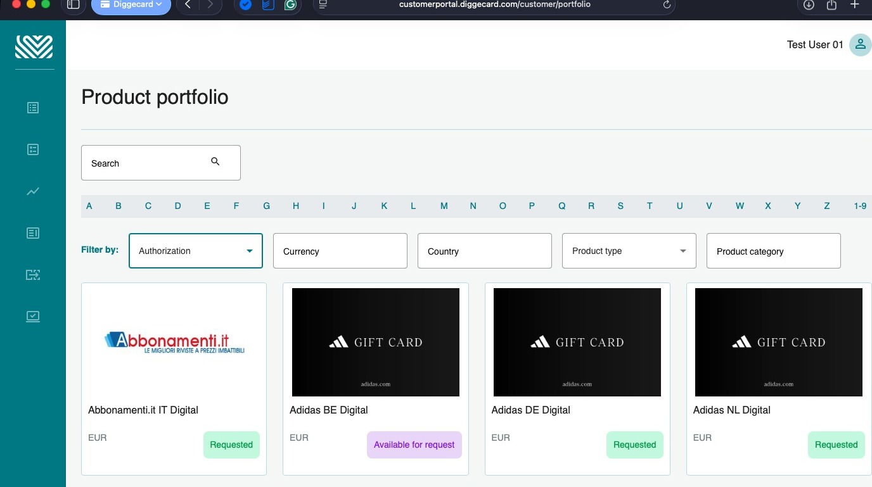Screen dimensions: 872x487
Task: Filter products by letter W
Action: pos(740,206)
